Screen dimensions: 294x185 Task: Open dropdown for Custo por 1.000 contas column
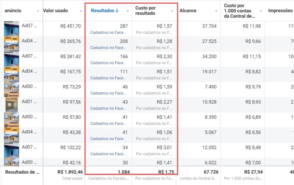[261, 11]
